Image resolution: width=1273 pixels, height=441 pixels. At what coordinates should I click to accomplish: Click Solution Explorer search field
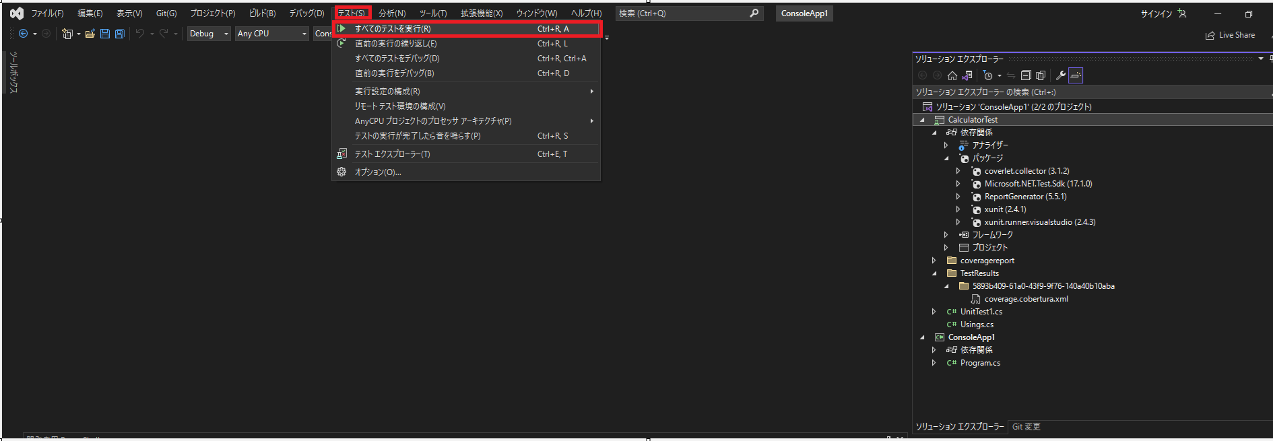[1091, 92]
